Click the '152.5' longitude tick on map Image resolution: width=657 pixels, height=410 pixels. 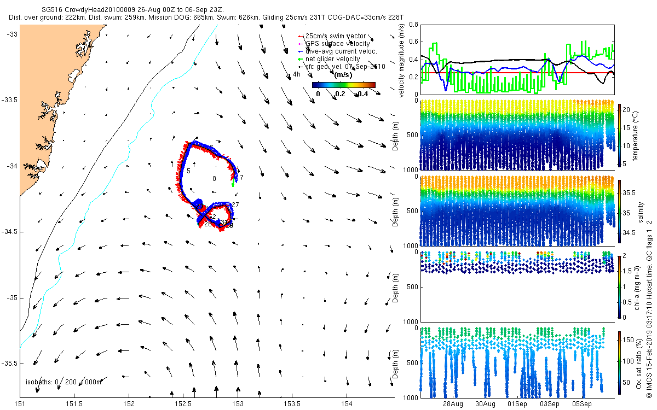coord(183,403)
